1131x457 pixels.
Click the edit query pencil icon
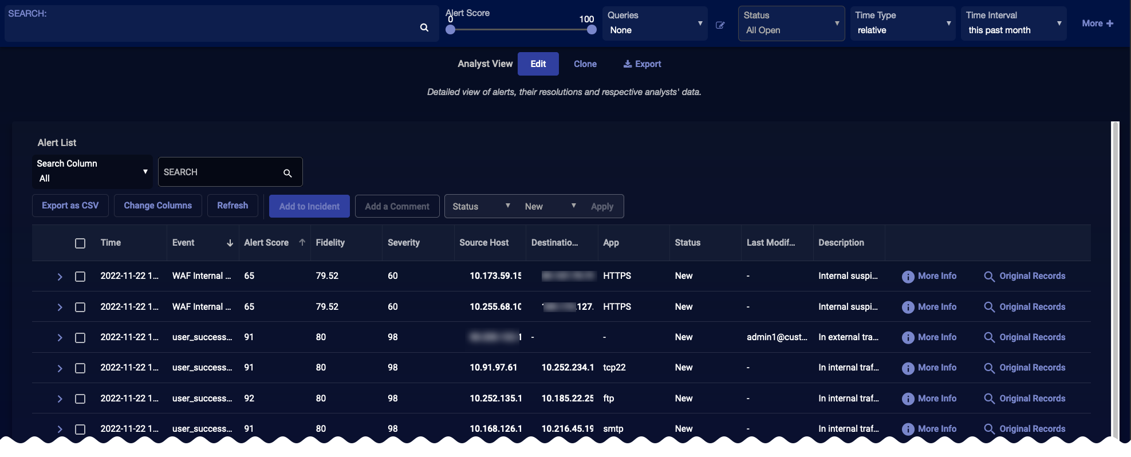click(x=720, y=25)
